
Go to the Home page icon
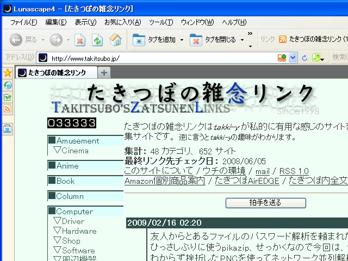(x=115, y=40)
